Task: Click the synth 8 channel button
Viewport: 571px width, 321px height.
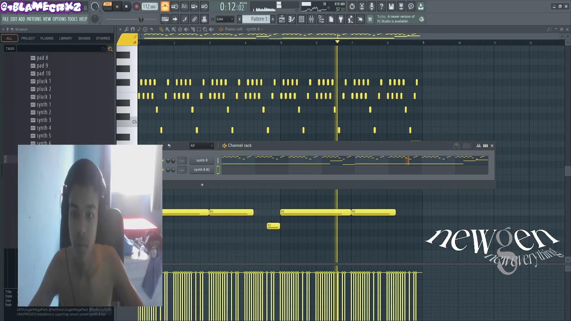Action: coord(202,160)
